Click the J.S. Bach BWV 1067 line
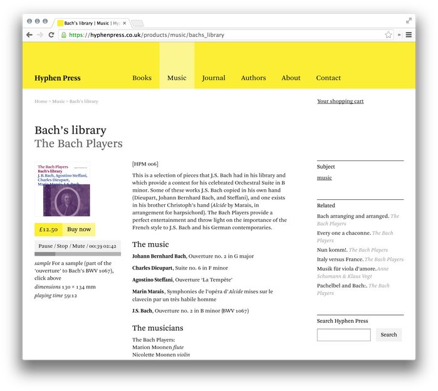 pos(190,311)
